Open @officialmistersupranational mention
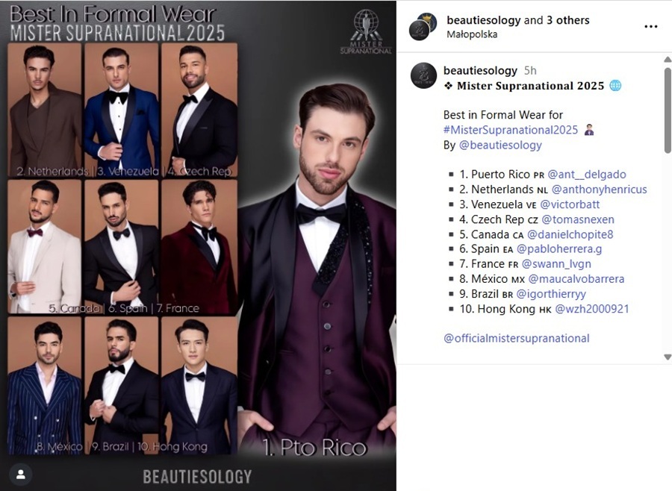The width and height of the screenshot is (672, 491). pyautogui.click(x=517, y=339)
